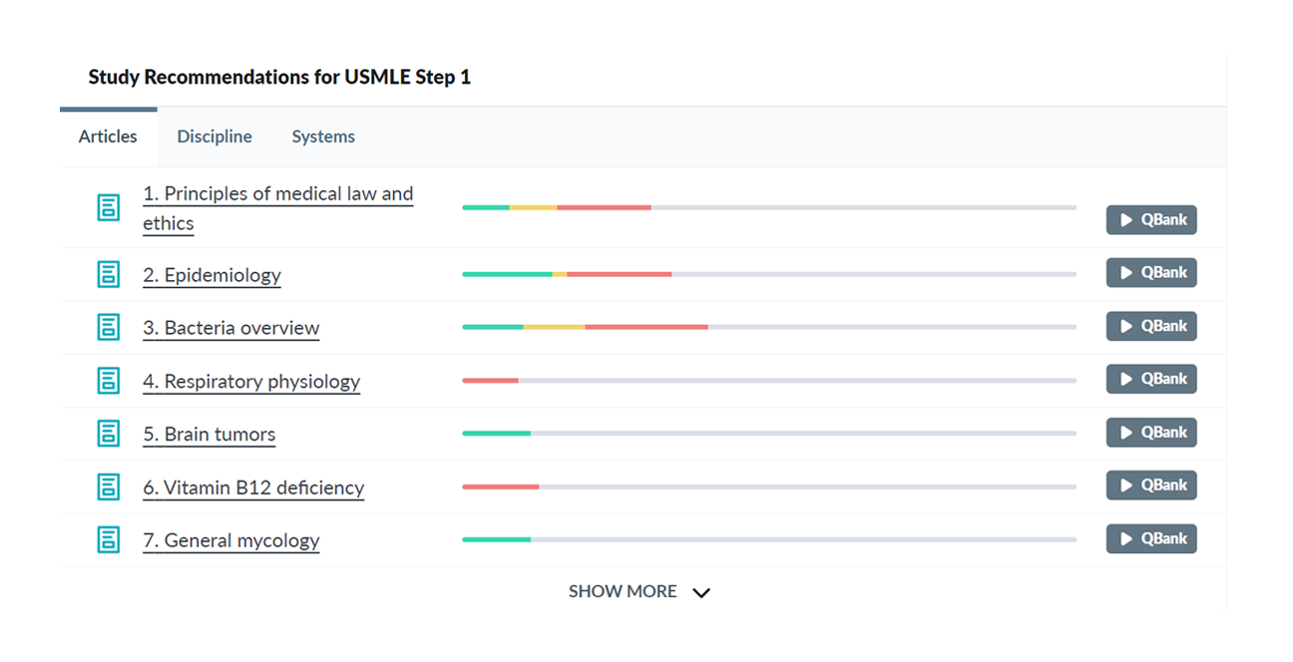This screenshot has width=1293, height=662.
Task: Open the Epidemiology article link
Action: 212,275
